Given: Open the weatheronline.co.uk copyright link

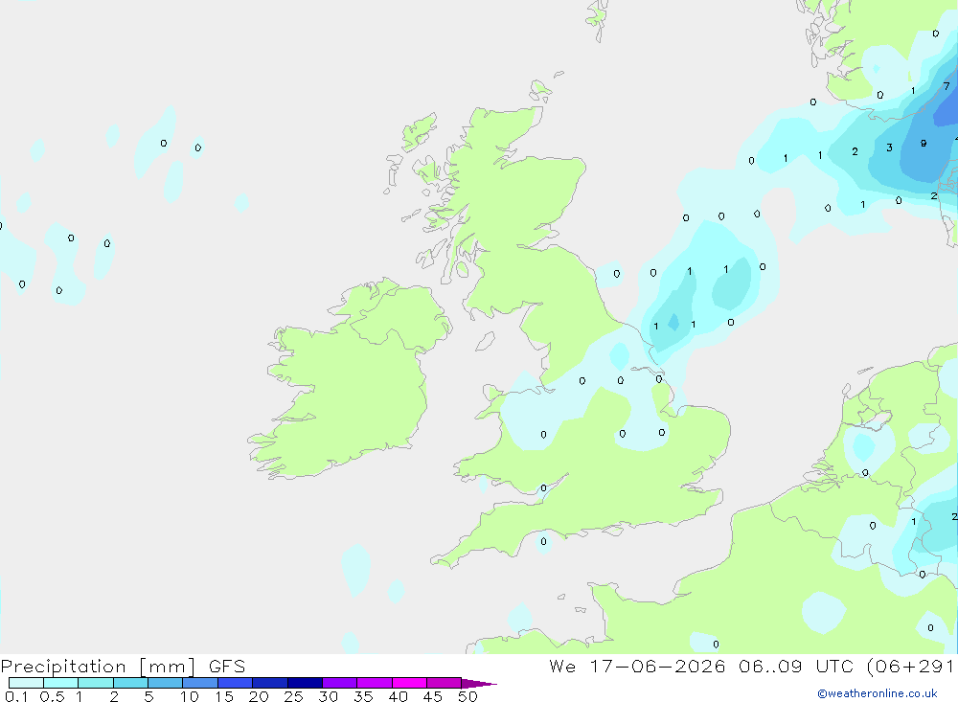Looking at the screenshot, I should click(877, 693).
